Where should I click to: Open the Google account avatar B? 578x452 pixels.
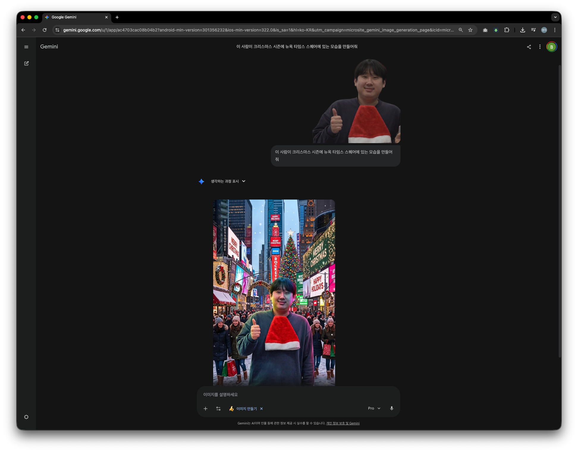552,47
